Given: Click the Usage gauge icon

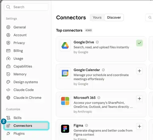Looking at the screenshot, I should (x=8, y=59).
